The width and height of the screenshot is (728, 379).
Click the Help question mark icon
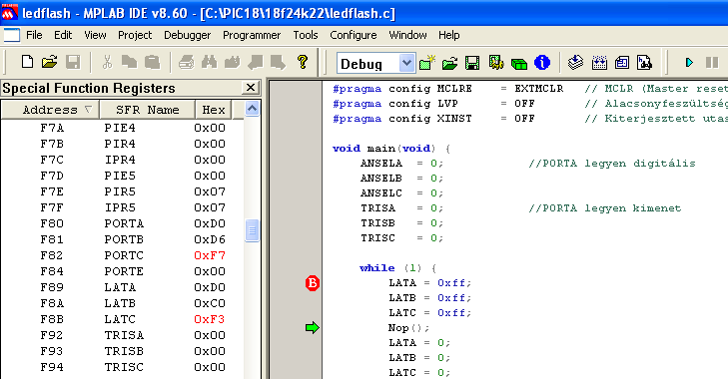tap(303, 62)
